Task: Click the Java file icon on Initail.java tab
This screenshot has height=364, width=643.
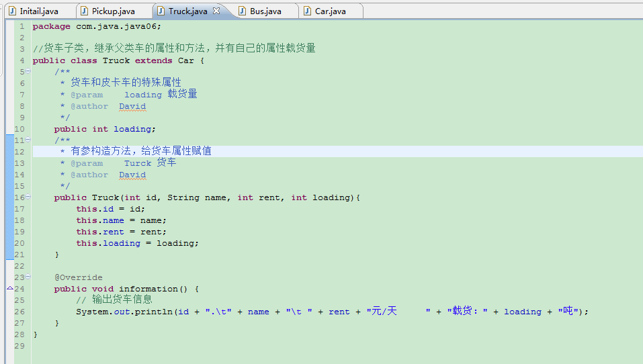Action: pos(13,11)
